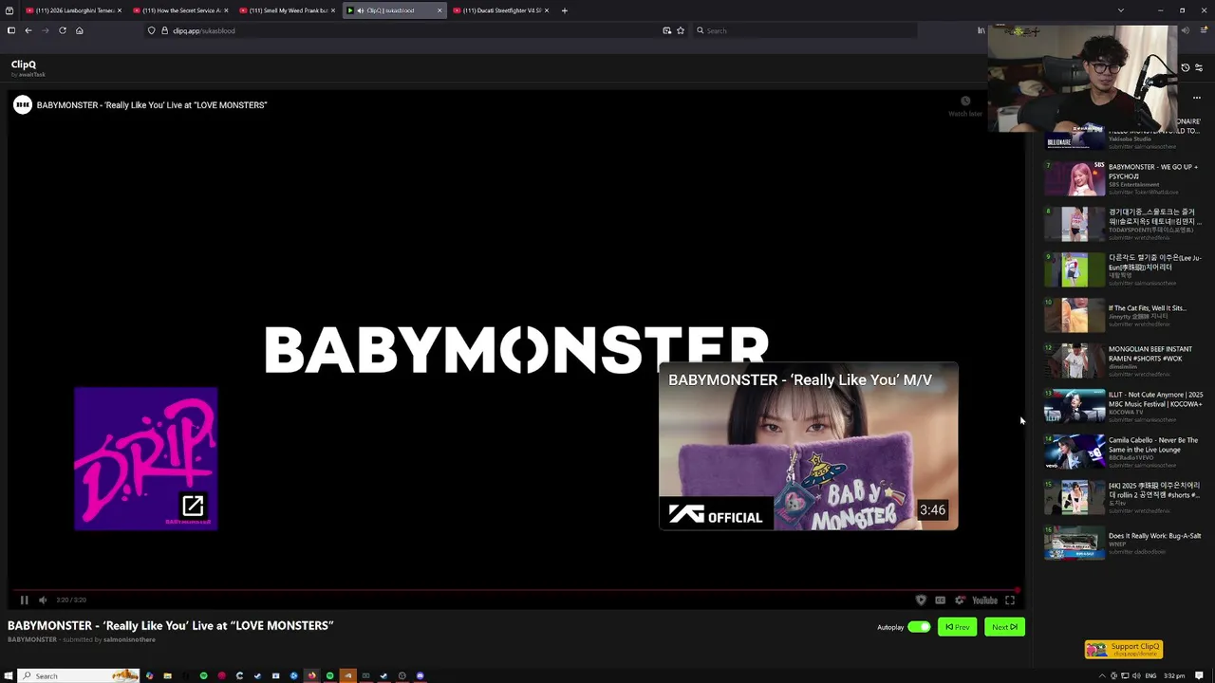Open the queue three-dots menu
Viewport: 1215px width, 683px height.
coord(1197,98)
